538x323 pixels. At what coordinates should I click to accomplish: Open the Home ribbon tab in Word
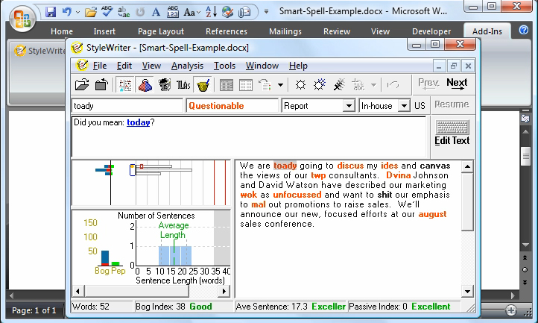[62, 31]
